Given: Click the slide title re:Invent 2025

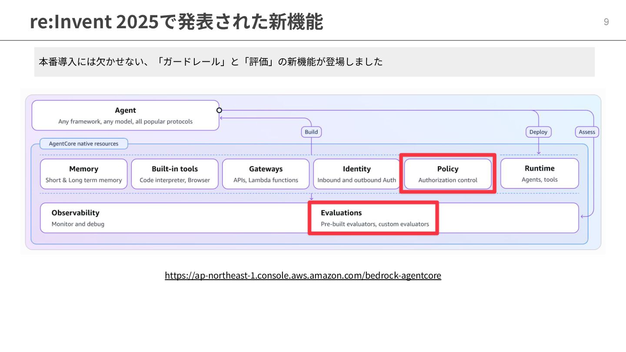Looking at the screenshot, I should coord(176,22).
